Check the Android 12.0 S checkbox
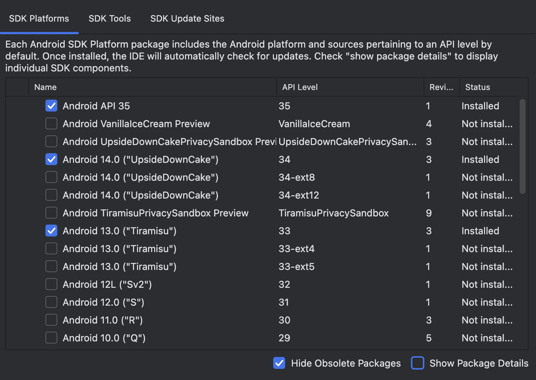The width and height of the screenshot is (536, 380). coord(51,302)
